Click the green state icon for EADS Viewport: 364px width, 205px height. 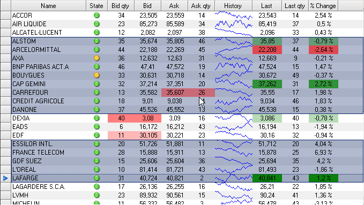pos(96,127)
